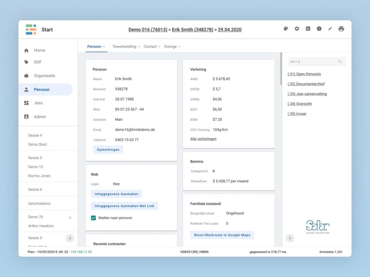
Task: Click the Jess dashboard icon
Action: 26,103
